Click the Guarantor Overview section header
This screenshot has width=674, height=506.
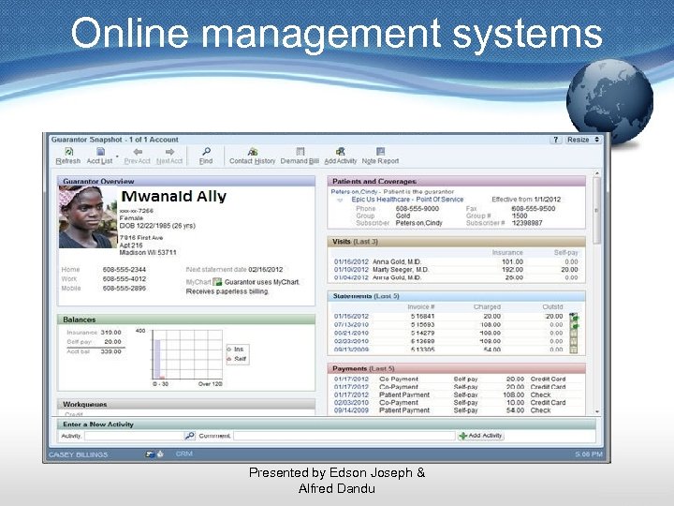tap(186, 181)
